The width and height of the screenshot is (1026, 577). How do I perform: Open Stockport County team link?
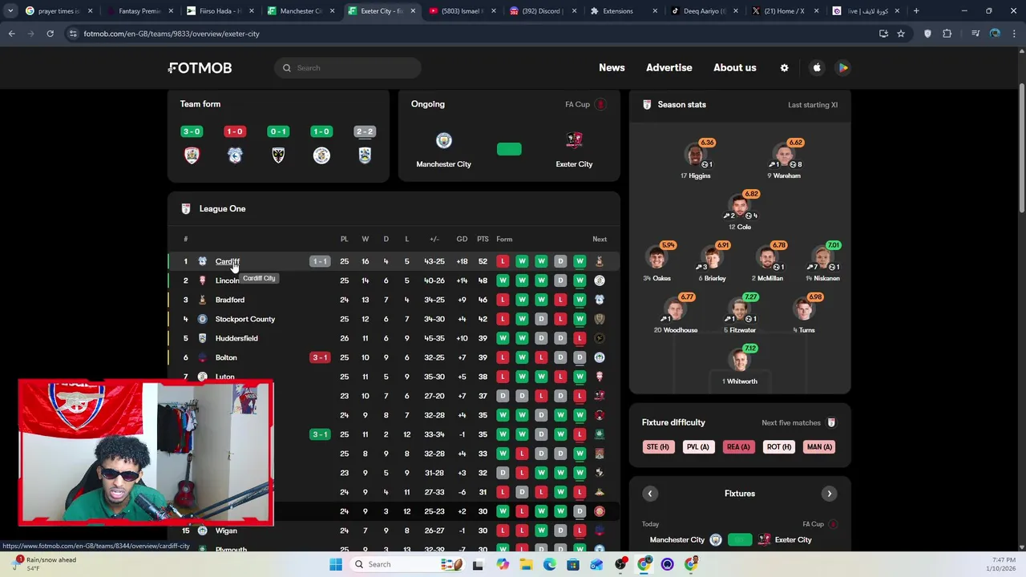(245, 319)
